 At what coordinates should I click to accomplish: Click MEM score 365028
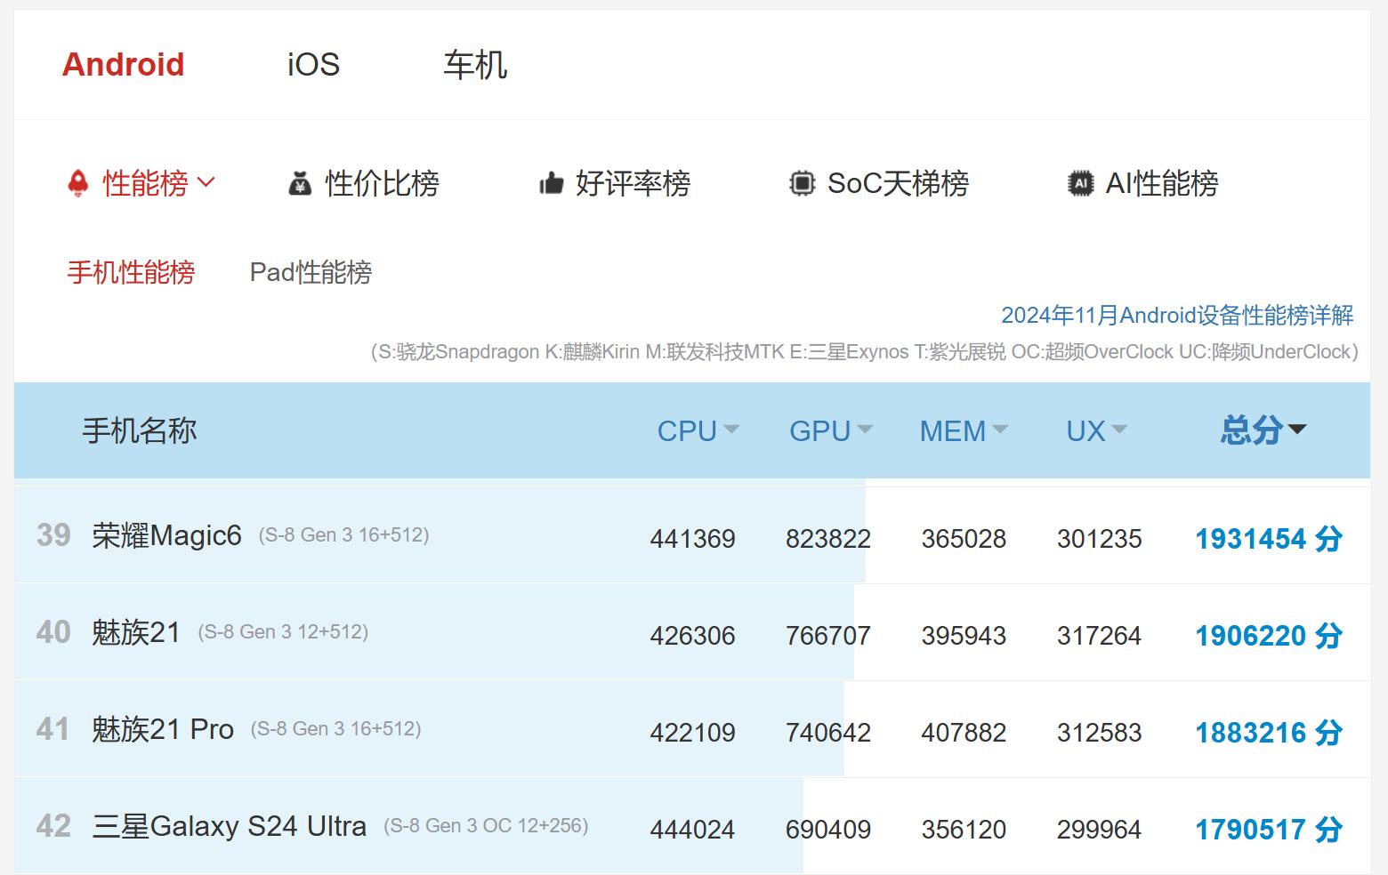[x=964, y=539]
